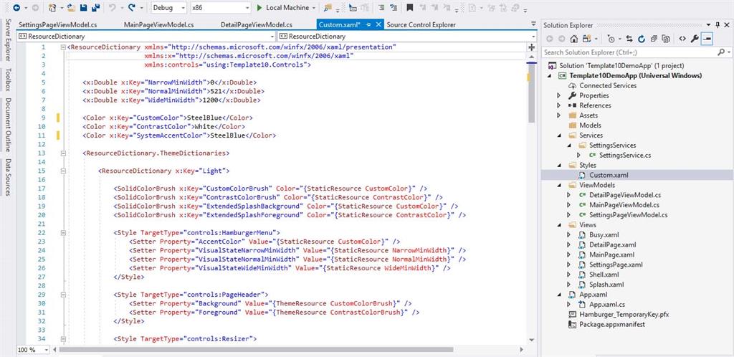Open the Document Outline side tab
This screenshot has height=357, width=734.
click(7, 124)
